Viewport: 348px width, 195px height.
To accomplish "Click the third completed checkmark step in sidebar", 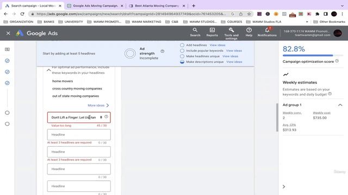I will coord(7,83).
